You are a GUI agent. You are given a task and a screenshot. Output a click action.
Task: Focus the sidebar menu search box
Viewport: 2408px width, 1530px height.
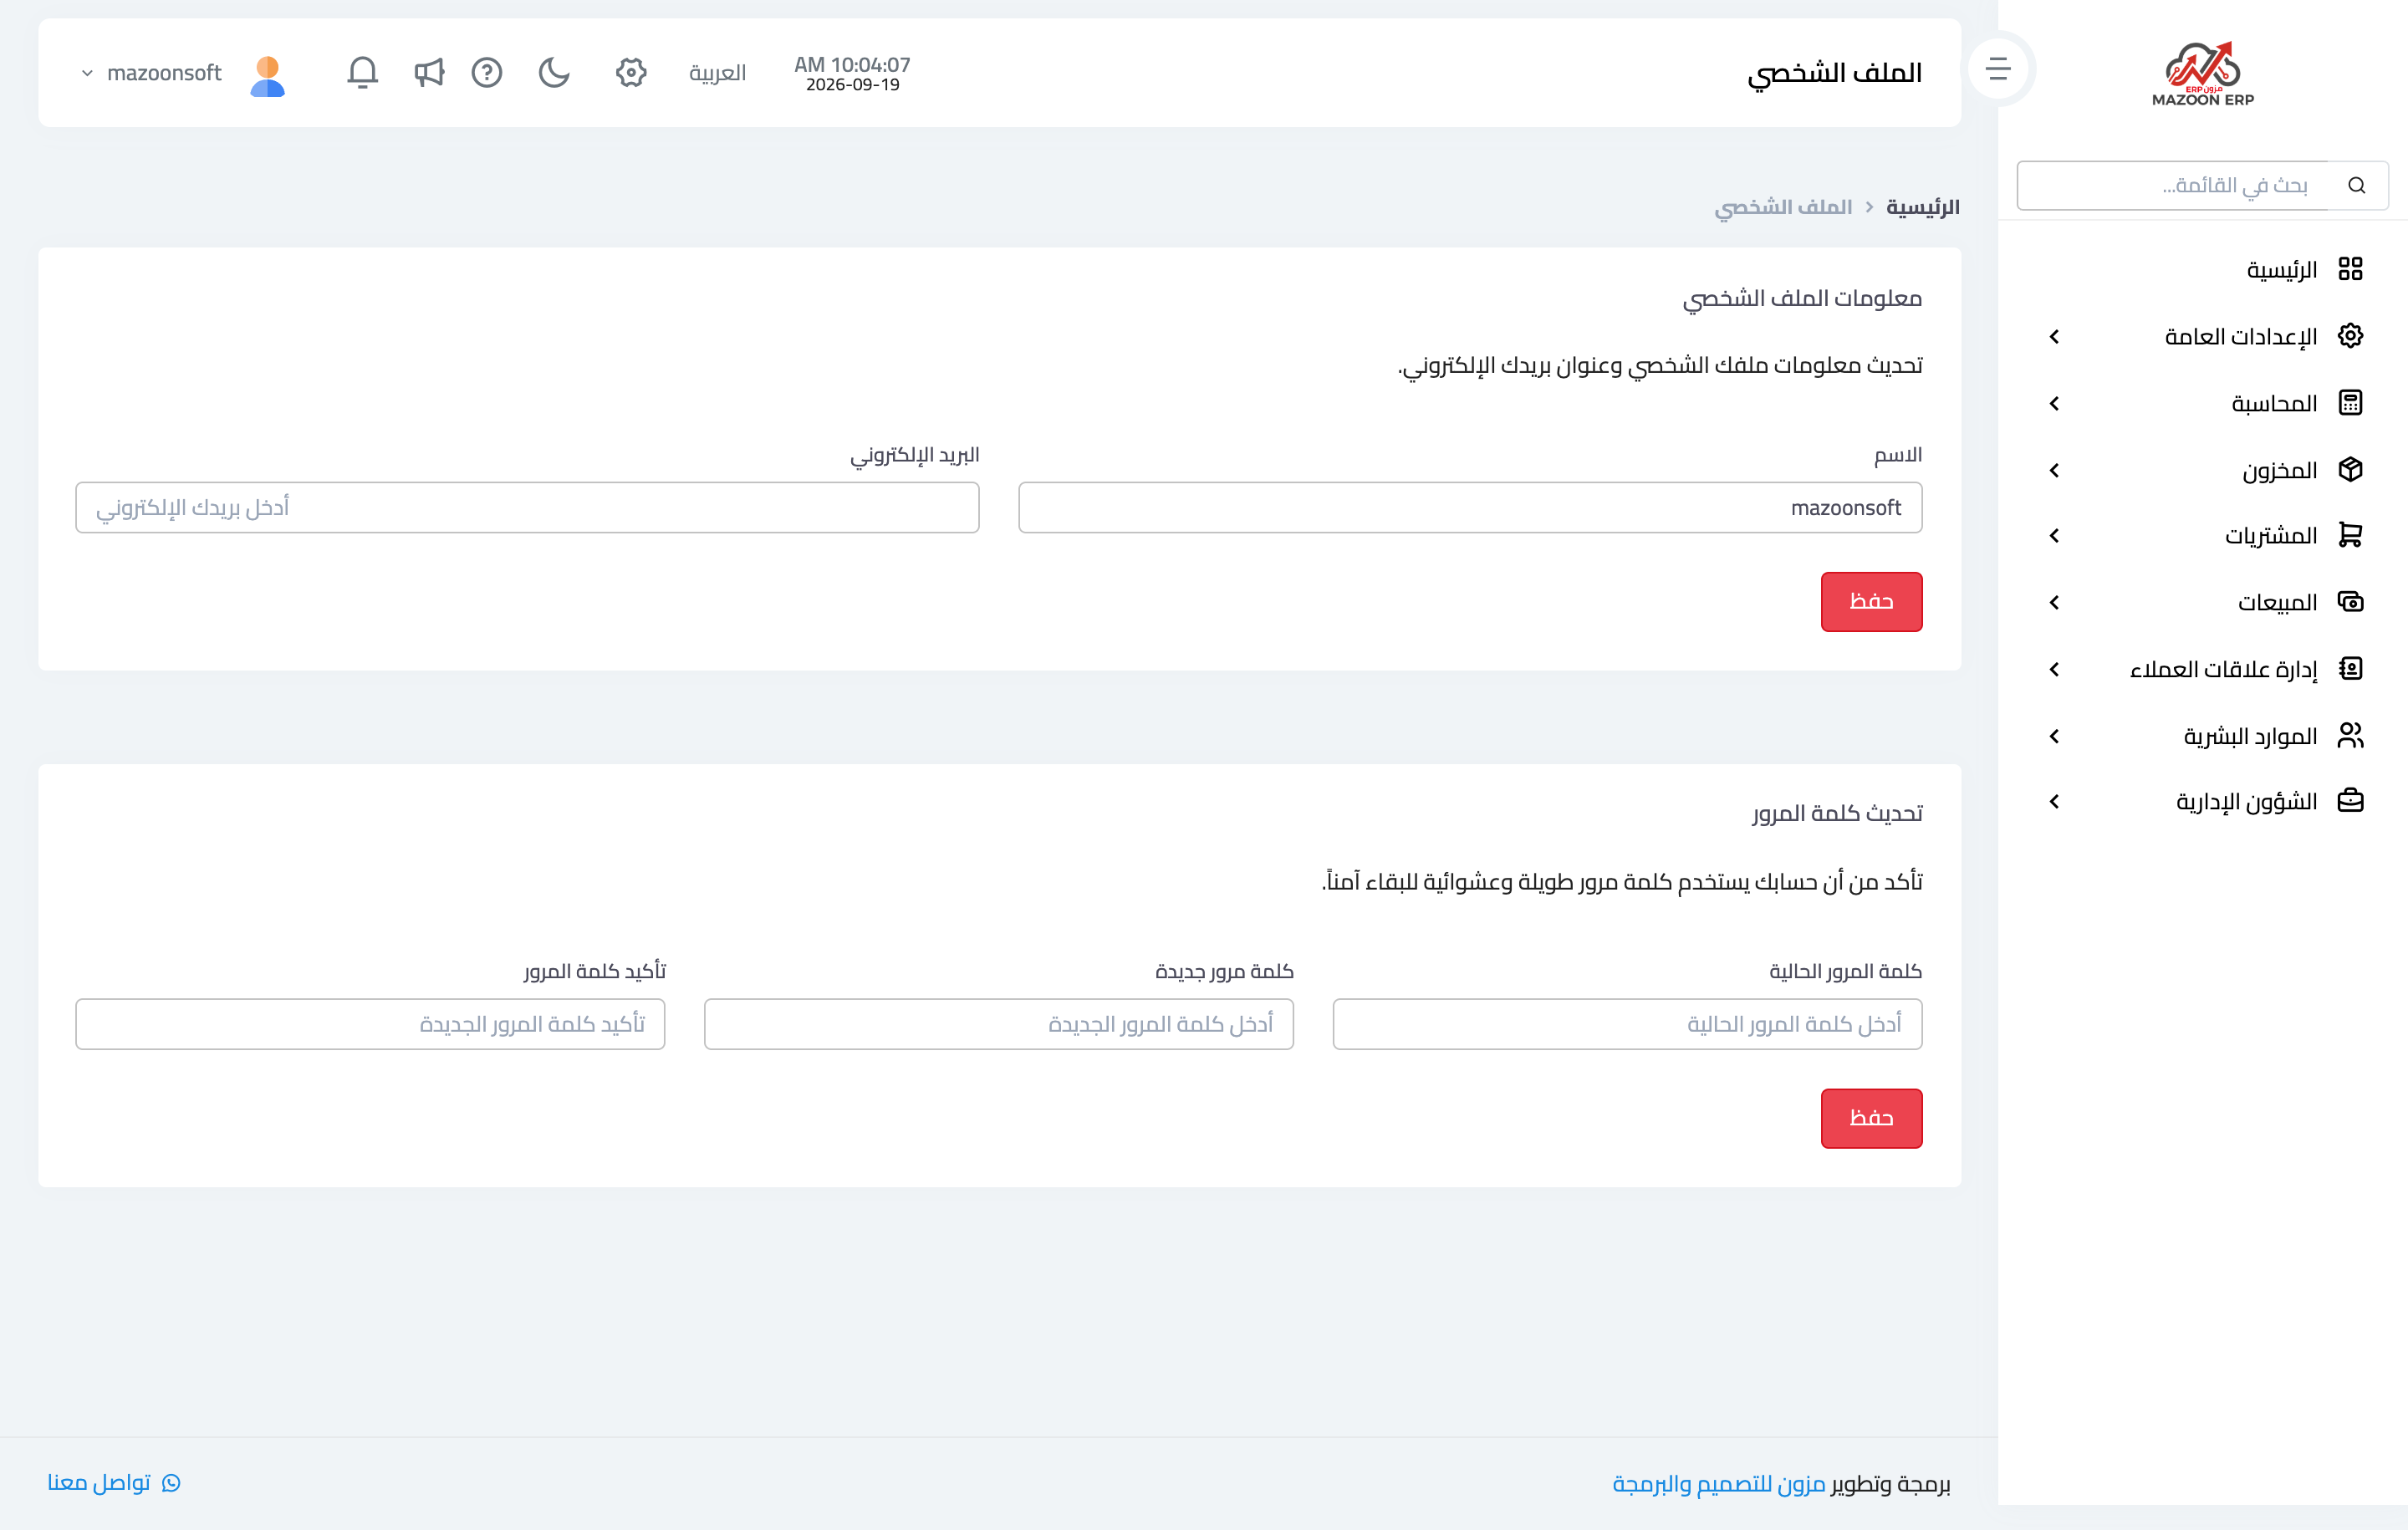[x=2173, y=185]
